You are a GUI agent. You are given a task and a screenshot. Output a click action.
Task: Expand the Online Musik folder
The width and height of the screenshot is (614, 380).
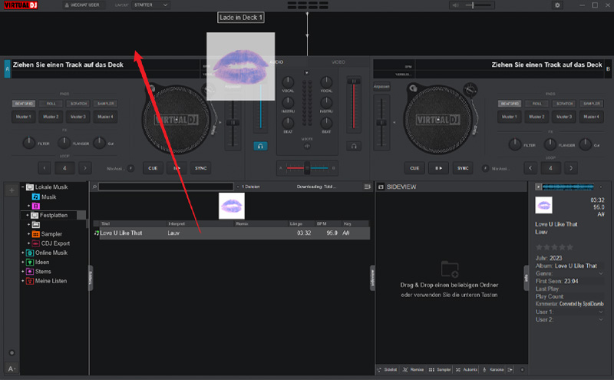(23, 253)
